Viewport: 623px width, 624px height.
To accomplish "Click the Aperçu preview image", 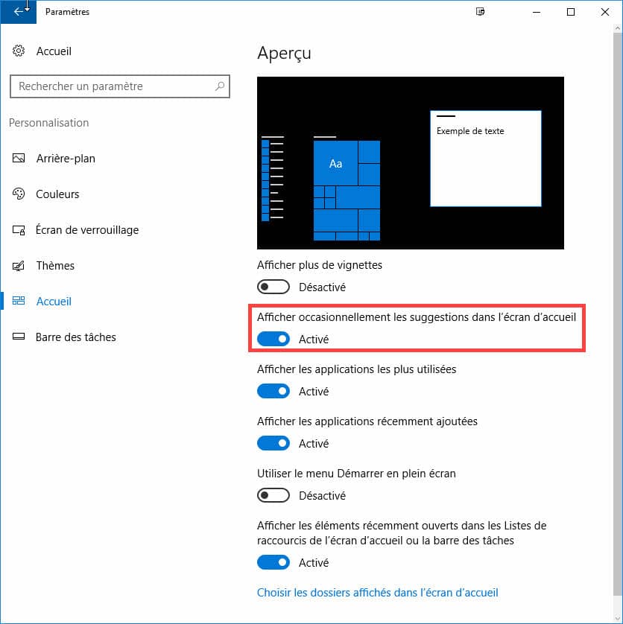I will pos(411,163).
